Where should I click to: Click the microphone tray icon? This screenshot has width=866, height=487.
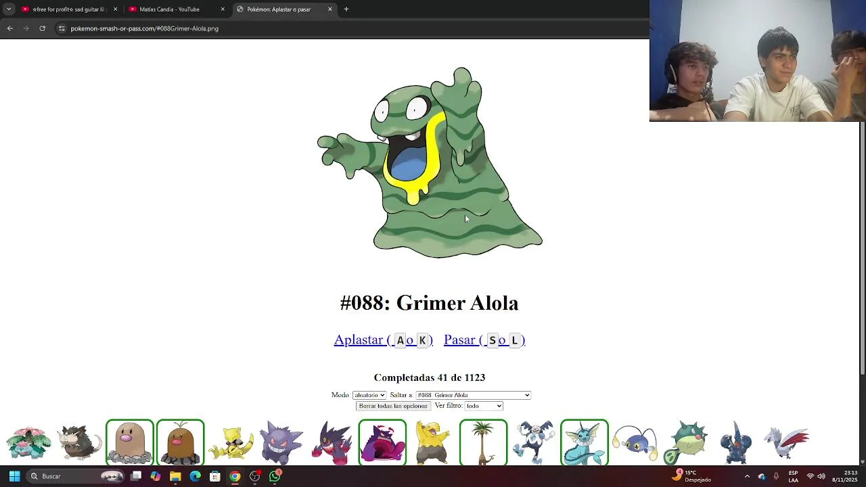(x=776, y=476)
